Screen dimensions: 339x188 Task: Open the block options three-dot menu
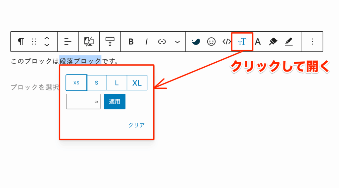pos(312,42)
